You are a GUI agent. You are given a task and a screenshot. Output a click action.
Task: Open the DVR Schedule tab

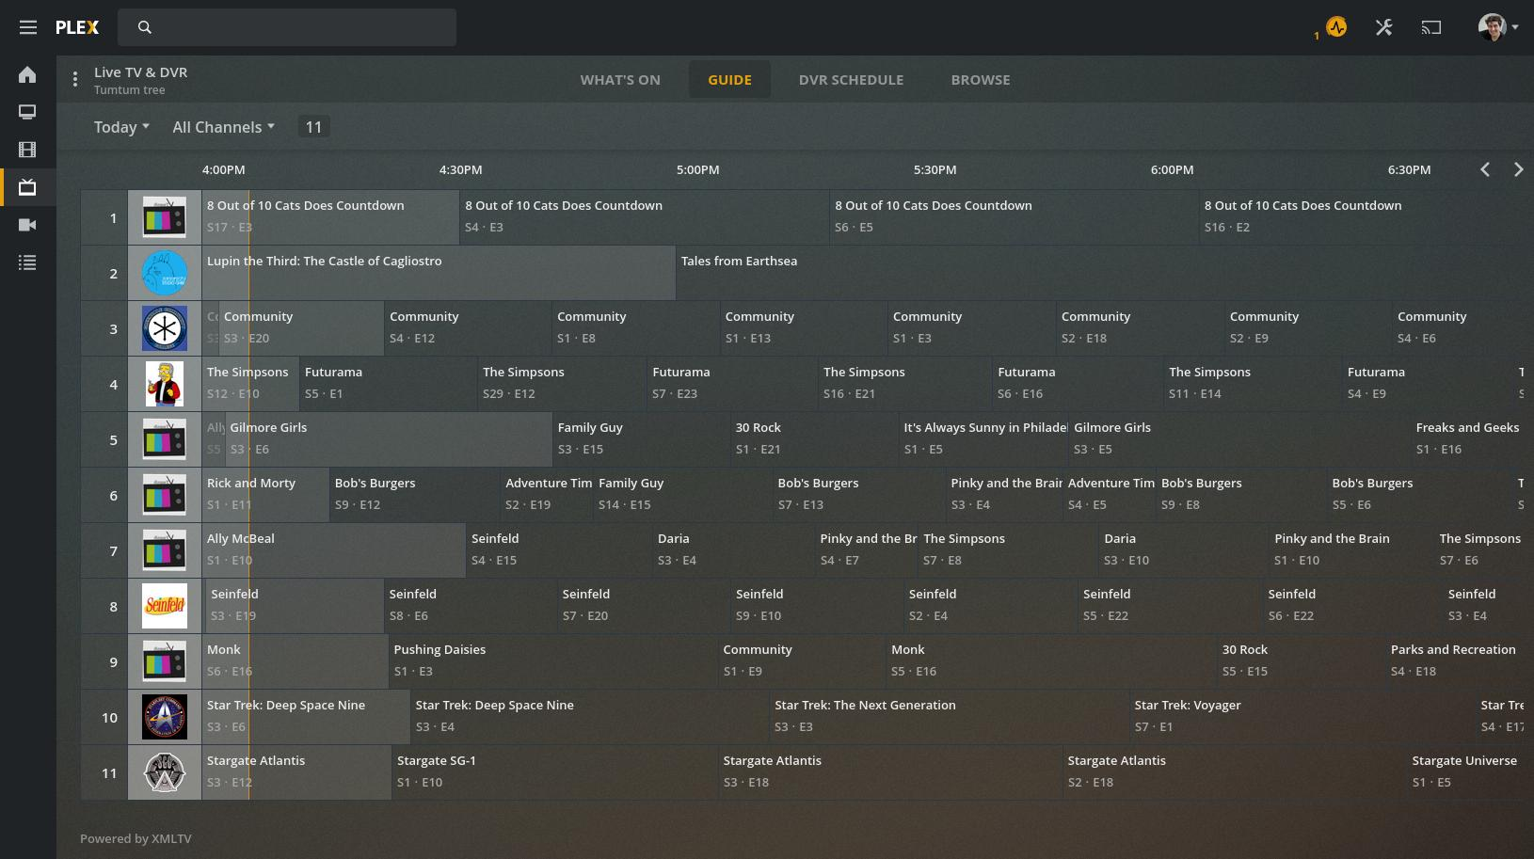point(851,80)
